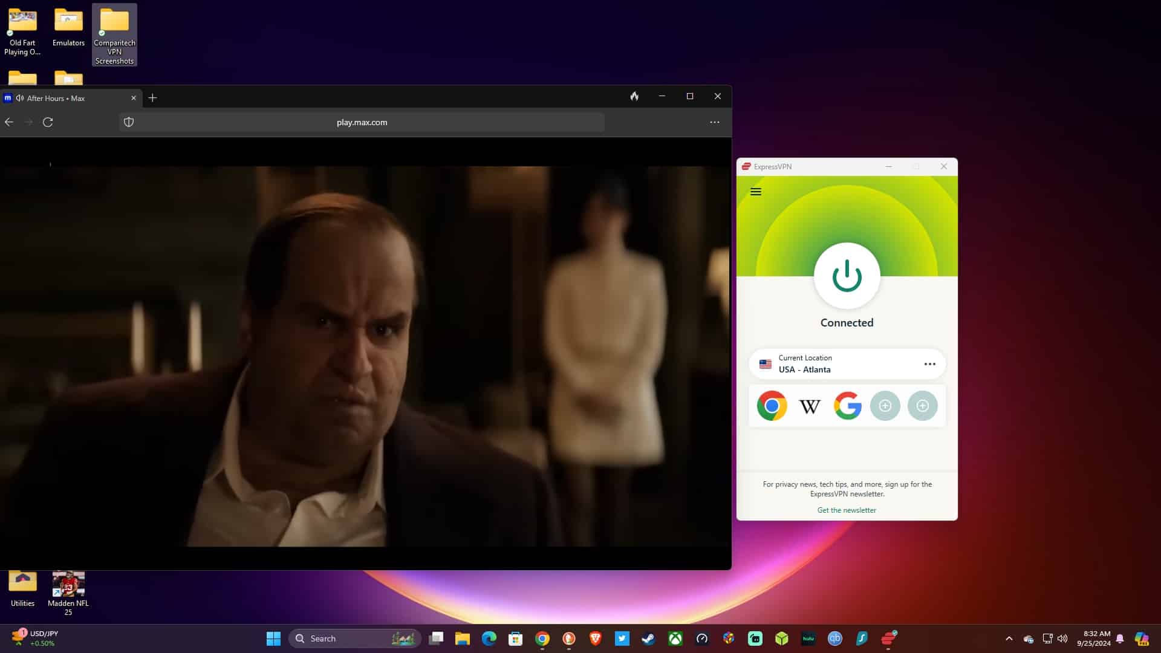Open the clock and calendar flyout

pos(1093,638)
